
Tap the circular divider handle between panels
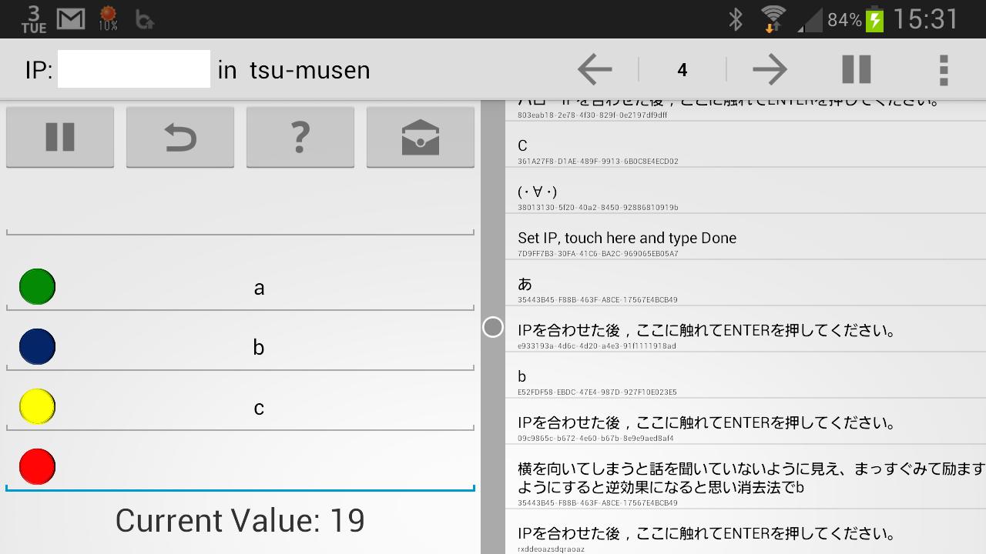point(493,328)
